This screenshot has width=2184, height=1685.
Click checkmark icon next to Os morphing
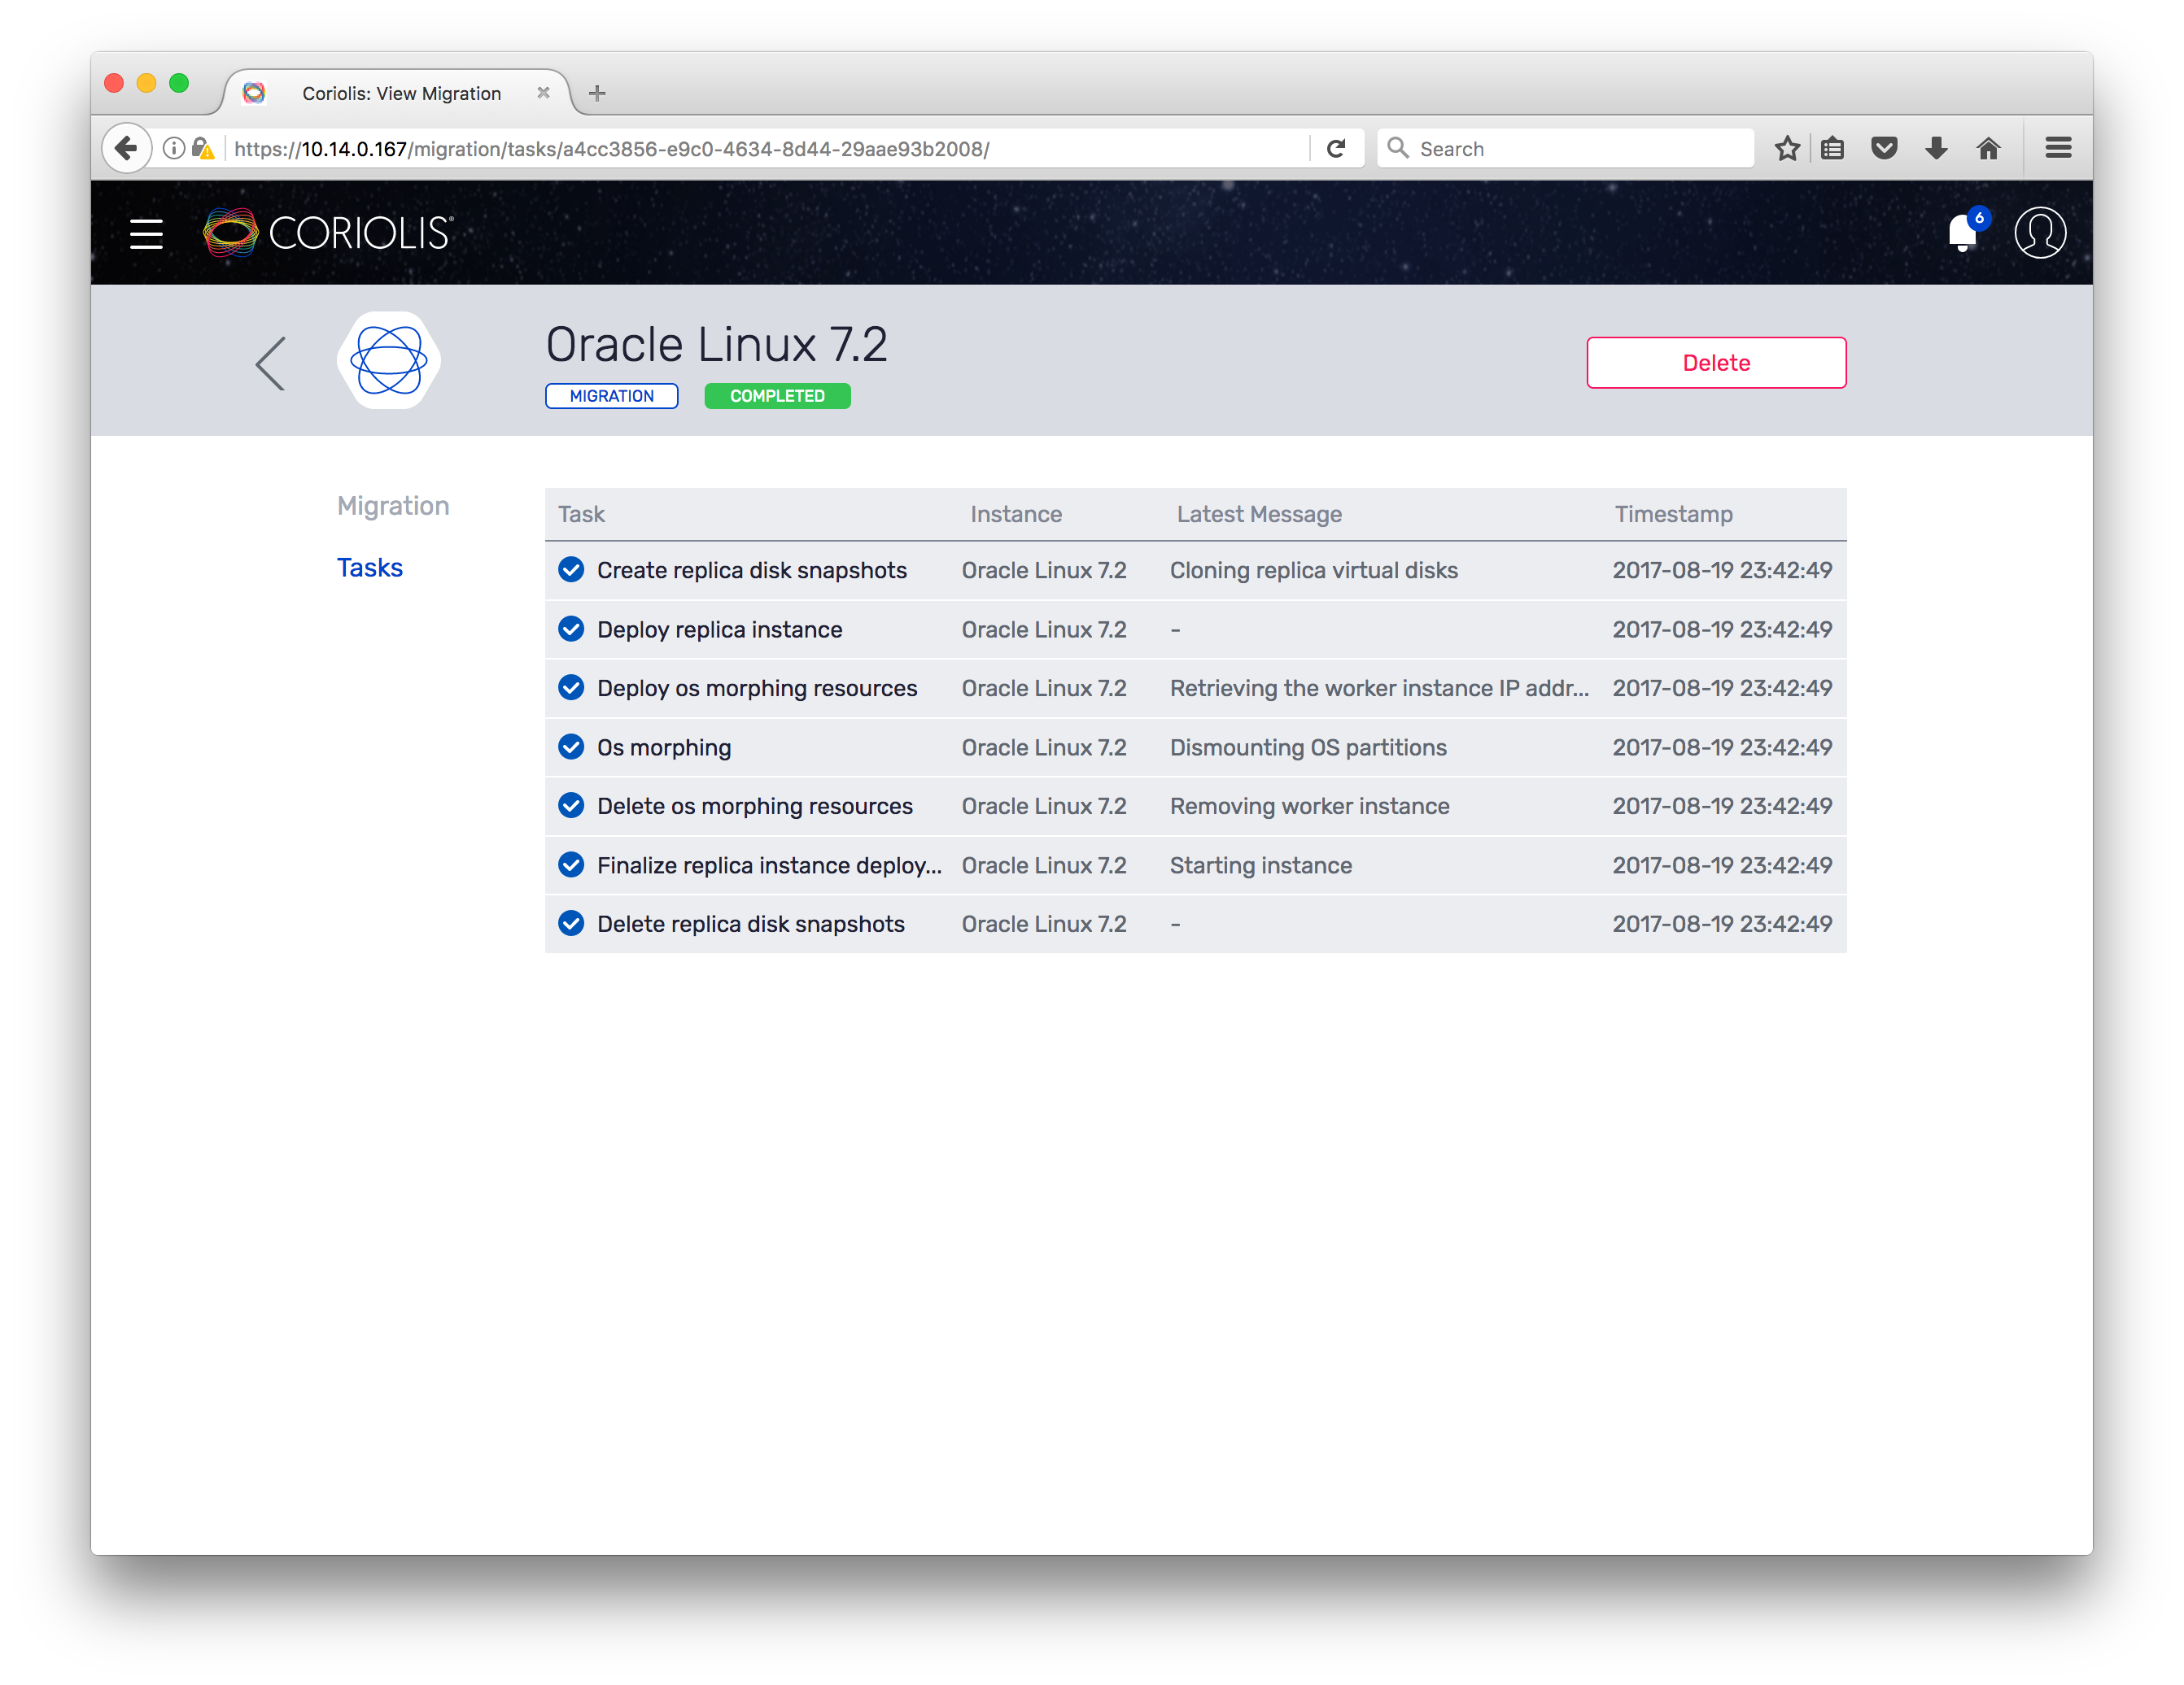(571, 747)
